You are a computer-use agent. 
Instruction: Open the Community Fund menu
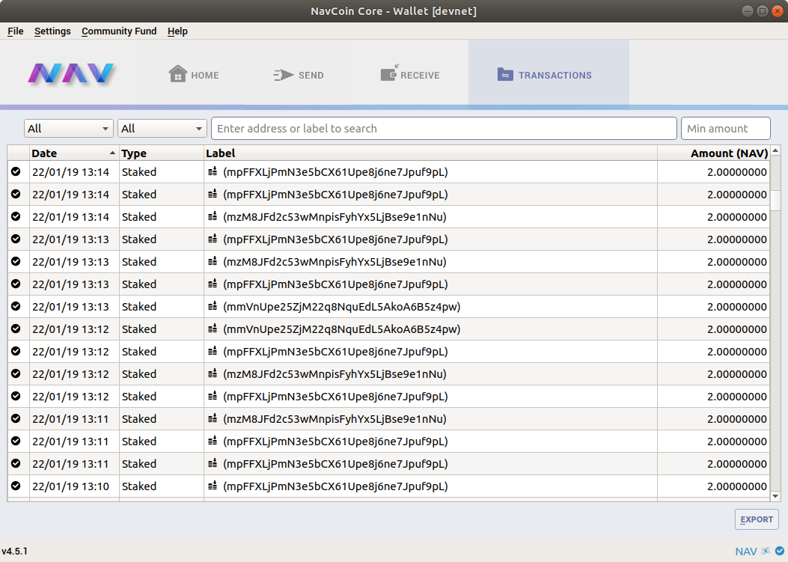pos(119,31)
